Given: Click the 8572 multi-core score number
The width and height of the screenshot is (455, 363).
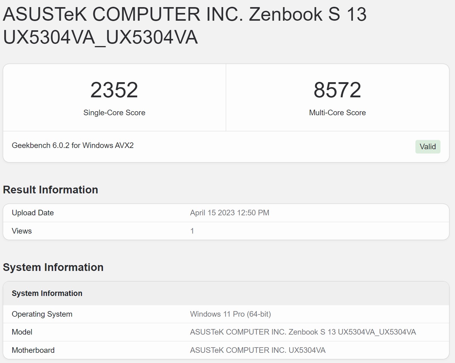Looking at the screenshot, I should (337, 90).
